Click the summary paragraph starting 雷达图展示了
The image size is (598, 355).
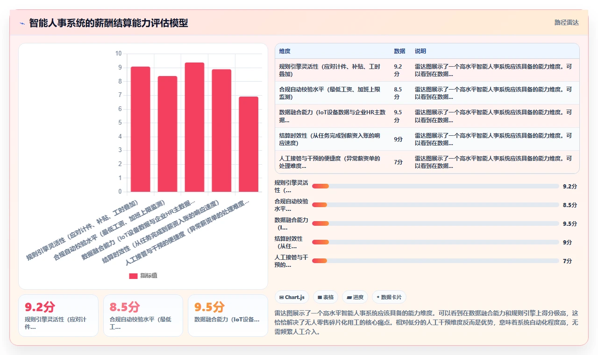click(x=427, y=322)
